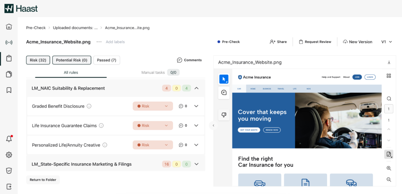Click the page fit document icon
The height and width of the screenshot is (194, 402).
(x=389, y=154)
